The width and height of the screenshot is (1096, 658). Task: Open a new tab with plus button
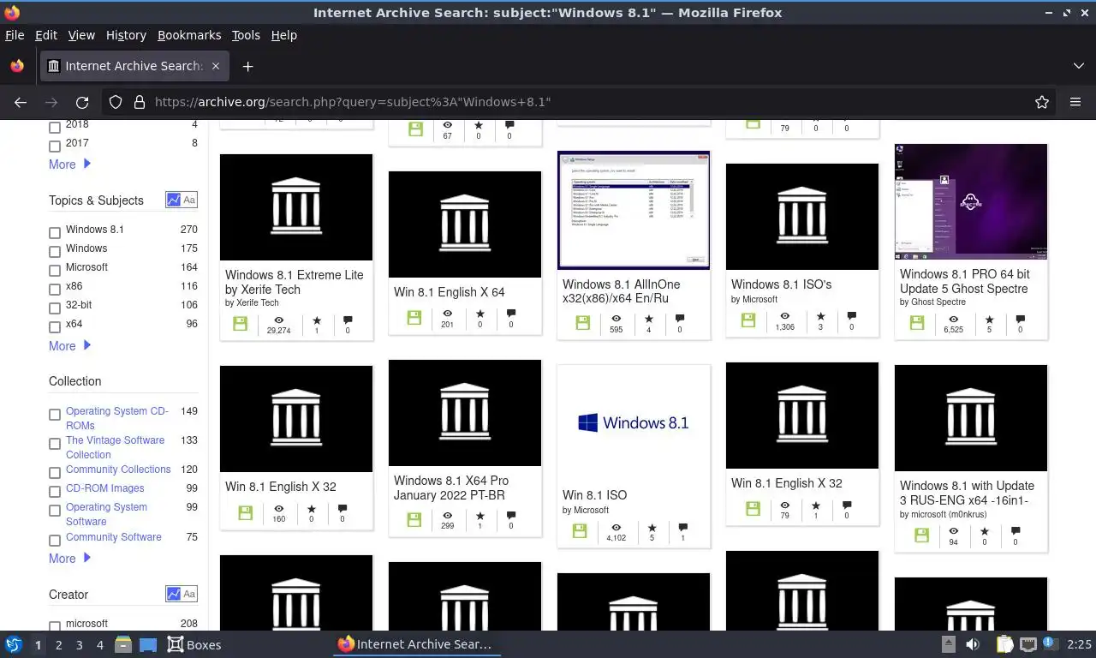[247, 66]
